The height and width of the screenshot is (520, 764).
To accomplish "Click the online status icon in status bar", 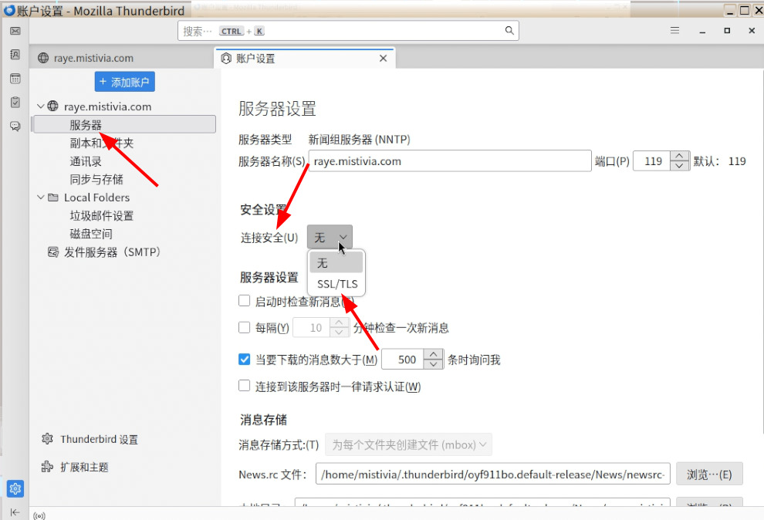I will pos(39,515).
